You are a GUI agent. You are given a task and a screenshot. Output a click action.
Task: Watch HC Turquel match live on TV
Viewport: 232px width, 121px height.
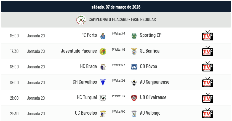pos(207,98)
